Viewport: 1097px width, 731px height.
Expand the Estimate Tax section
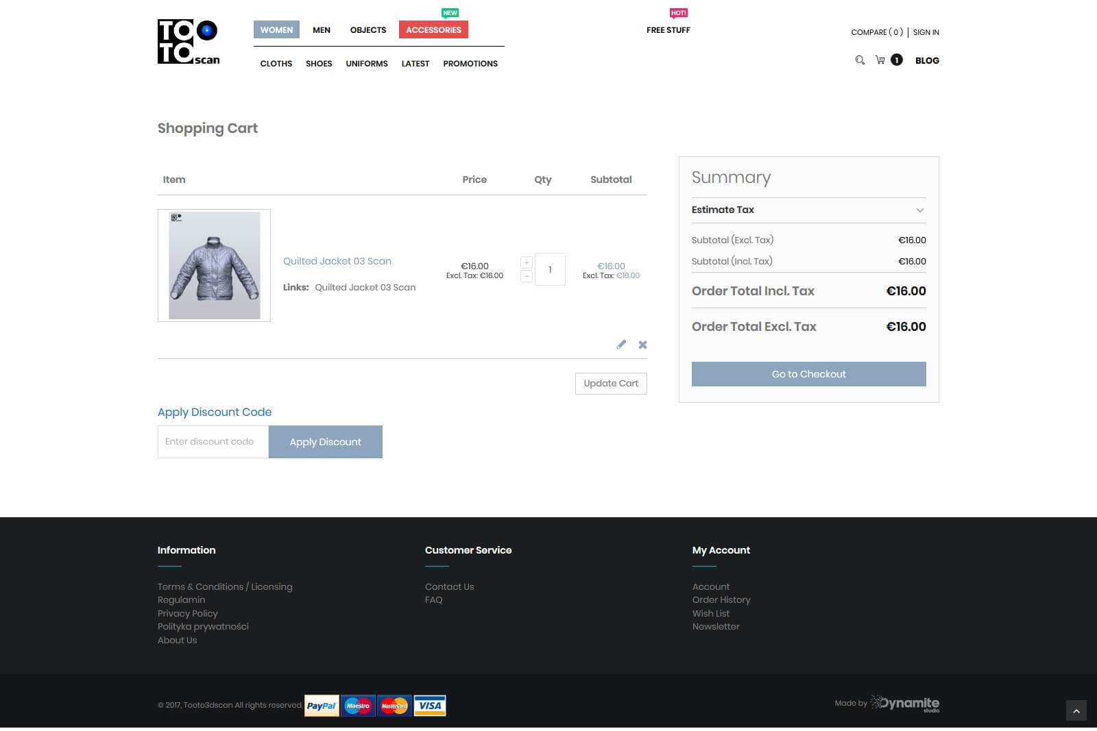click(808, 210)
